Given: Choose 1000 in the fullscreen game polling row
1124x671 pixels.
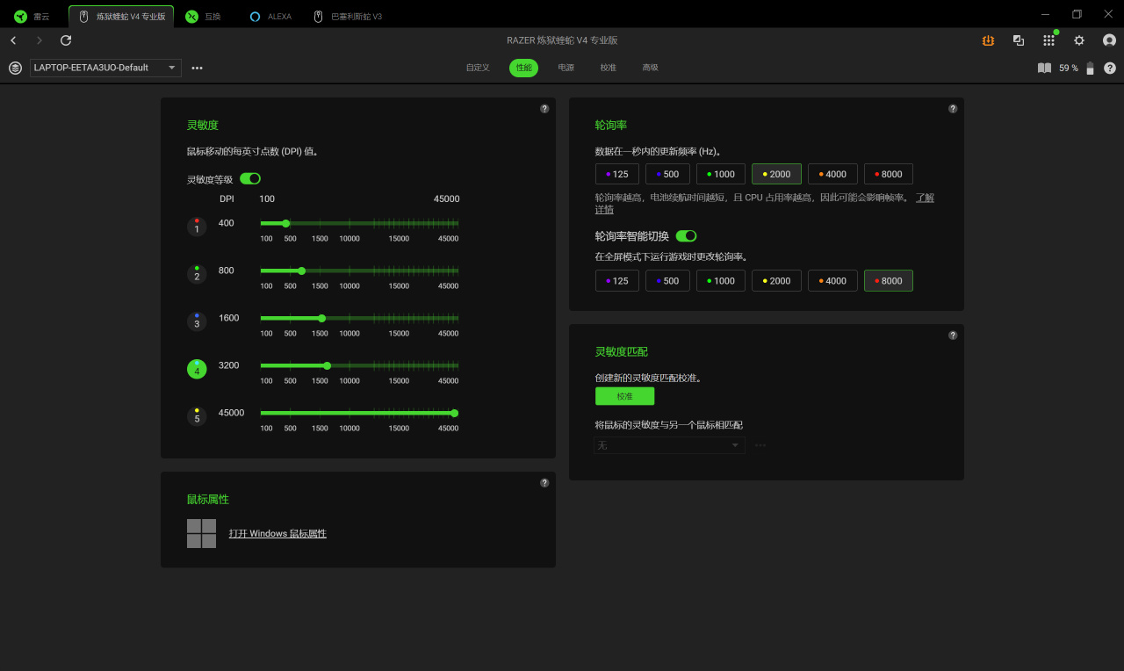Looking at the screenshot, I should (721, 280).
